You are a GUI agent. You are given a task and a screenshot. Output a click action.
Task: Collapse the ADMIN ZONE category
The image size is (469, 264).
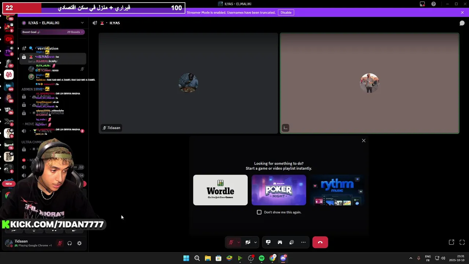point(32,89)
